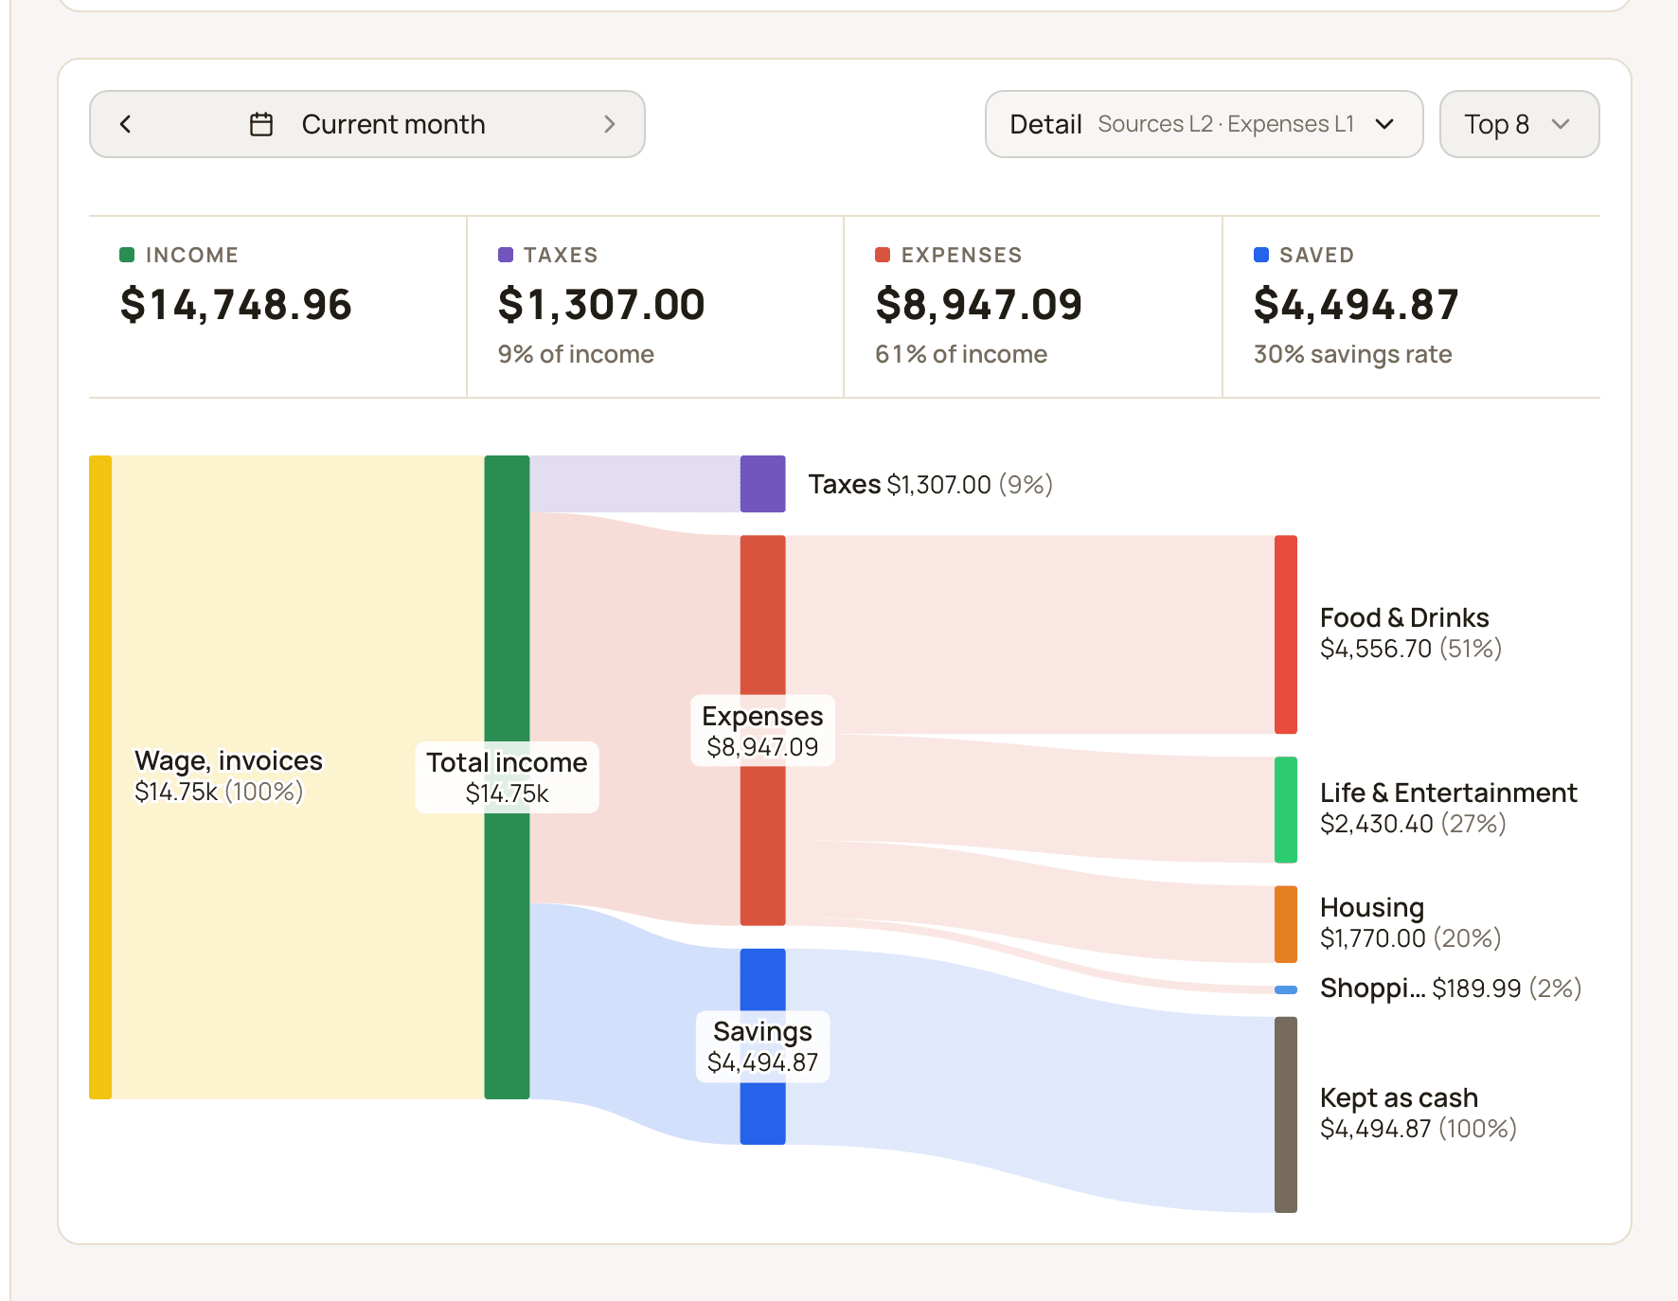Click the Taxes $1,307.00 (9%) label
The width and height of the screenshot is (1678, 1301).
pos(931,485)
